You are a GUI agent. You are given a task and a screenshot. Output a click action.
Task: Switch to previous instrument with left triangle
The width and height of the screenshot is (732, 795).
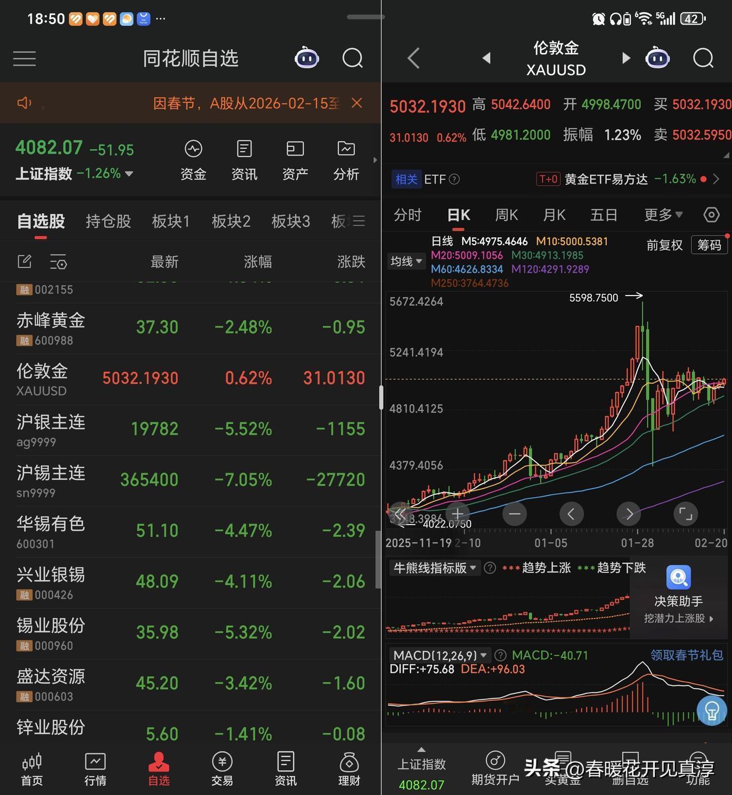click(x=487, y=58)
